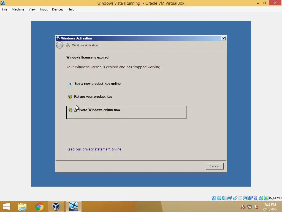
Task: Click the virtualization CPU status icon
Action: 256,198
